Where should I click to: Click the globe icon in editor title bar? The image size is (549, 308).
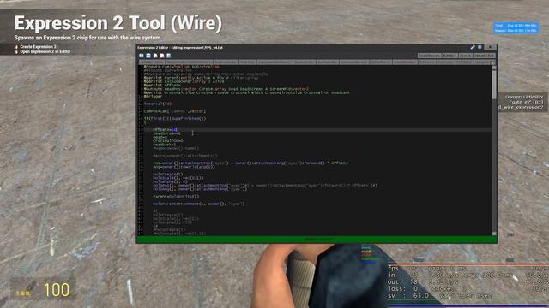480,47
